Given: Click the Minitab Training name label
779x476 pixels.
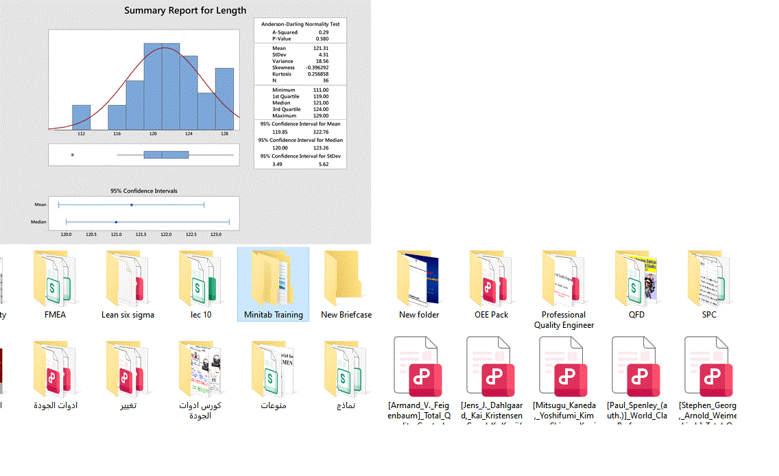Looking at the screenshot, I should pos(273,315).
